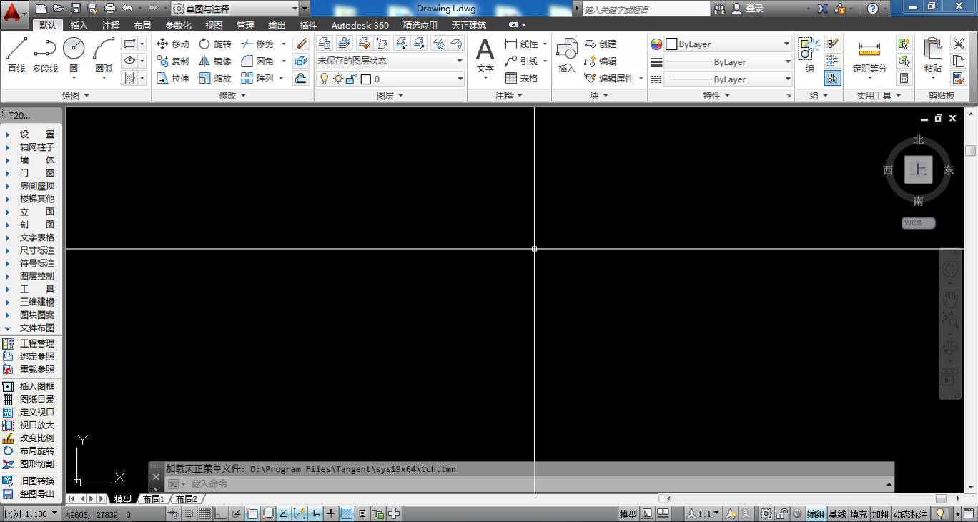Toggle the layer lock icon in layer dropdown

(351, 79)
